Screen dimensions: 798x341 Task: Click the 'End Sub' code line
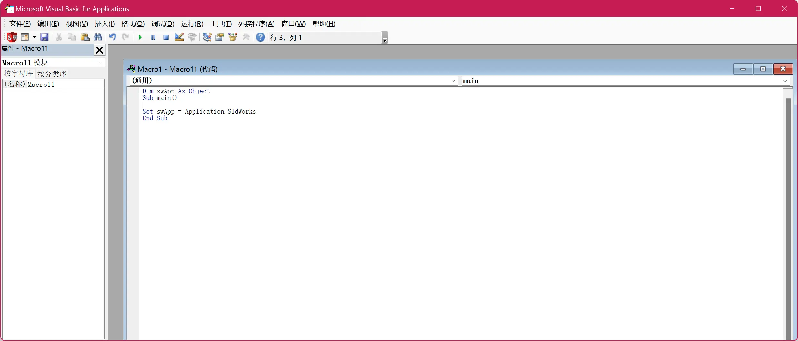(x=155, y=118)
